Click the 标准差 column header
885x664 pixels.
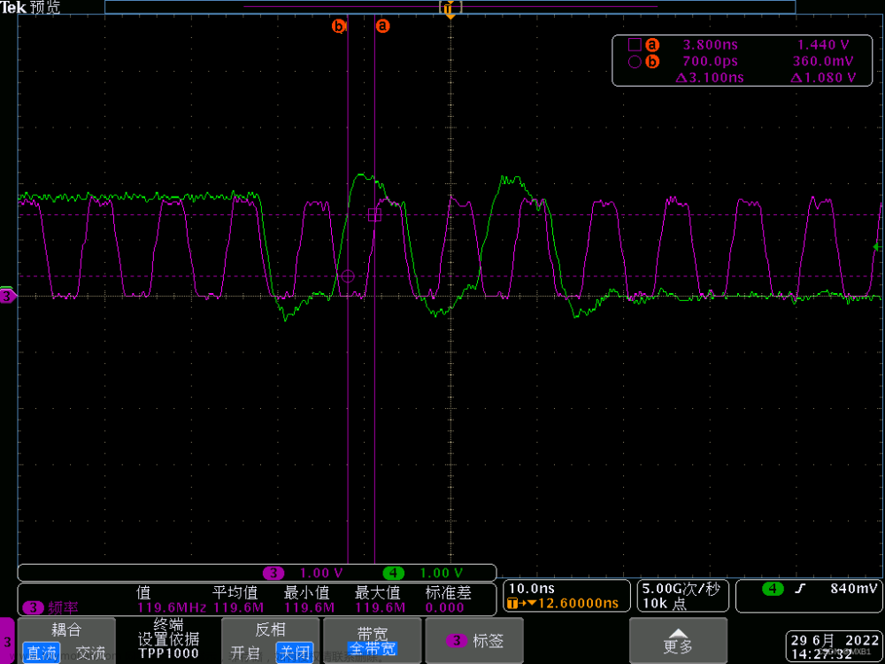click(448, 593)
